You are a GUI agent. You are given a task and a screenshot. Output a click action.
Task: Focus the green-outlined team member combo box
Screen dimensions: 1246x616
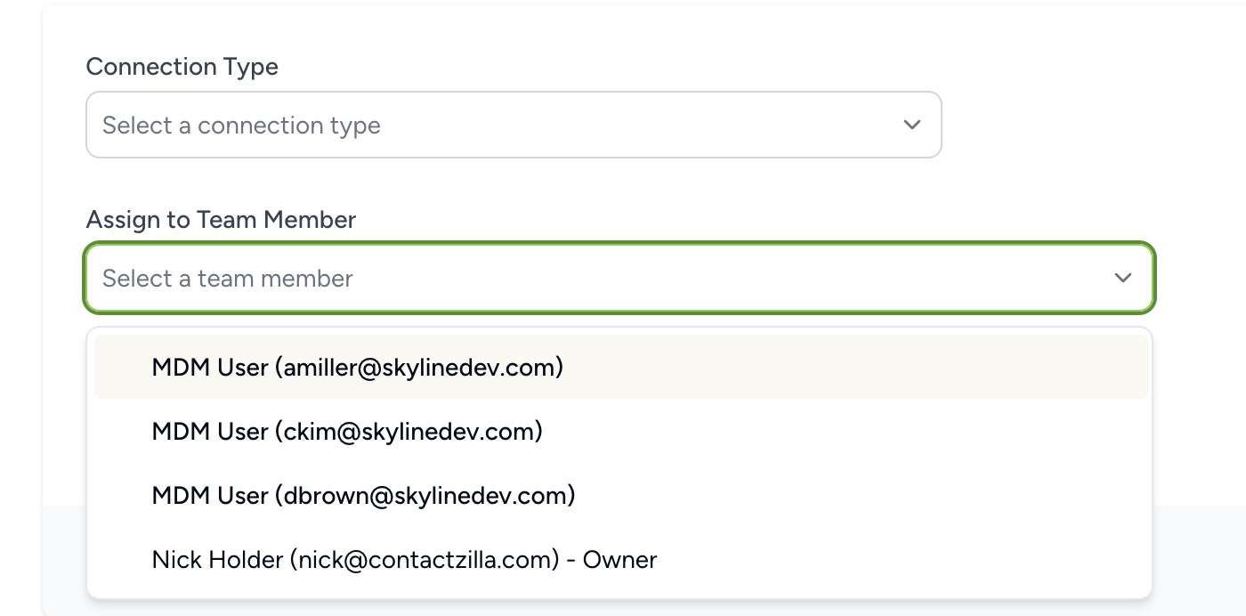click(619, 278)
